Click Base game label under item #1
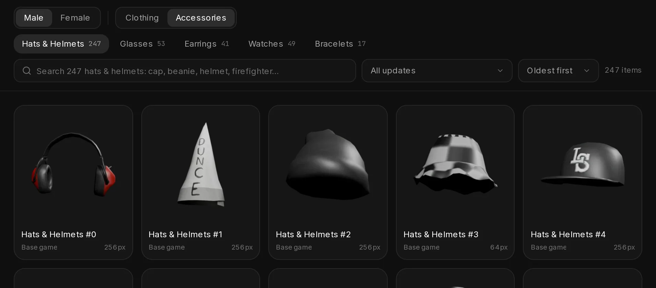656x288 pixels. click(167, 247)
